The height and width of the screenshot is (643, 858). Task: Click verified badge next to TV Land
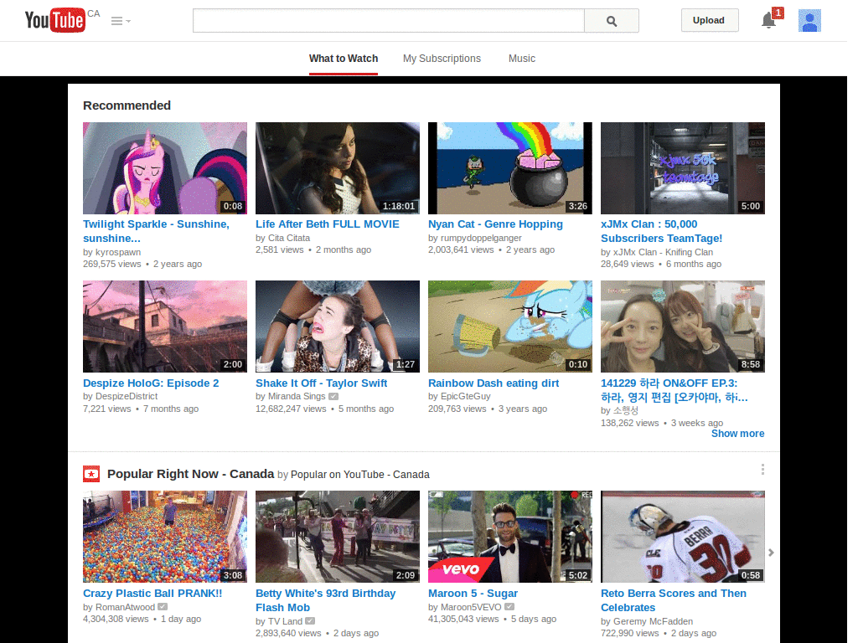coord(310,621)
